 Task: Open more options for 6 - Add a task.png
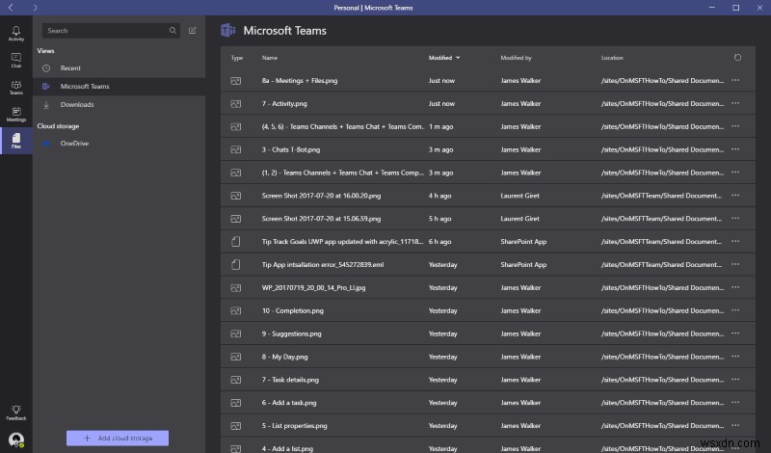735,402
